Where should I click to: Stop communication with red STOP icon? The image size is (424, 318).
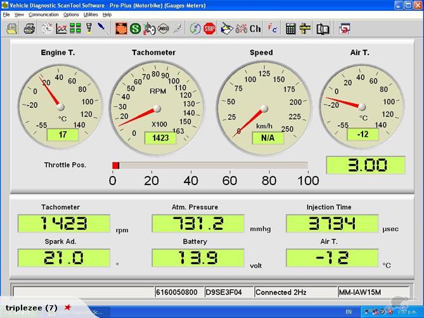(209, 29)
